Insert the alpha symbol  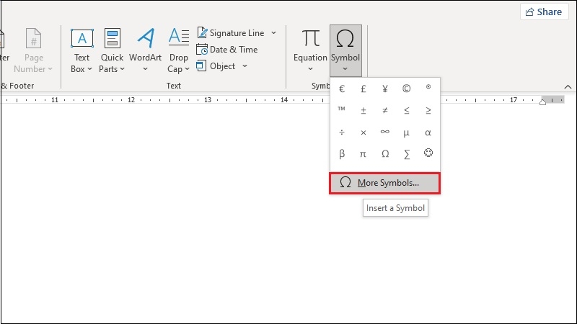[428, 132]
